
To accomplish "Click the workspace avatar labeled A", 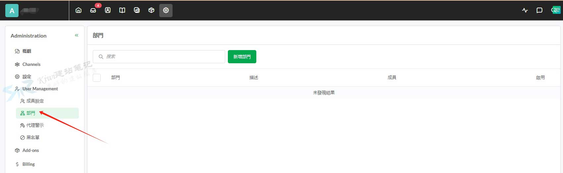I will [12, 11].
